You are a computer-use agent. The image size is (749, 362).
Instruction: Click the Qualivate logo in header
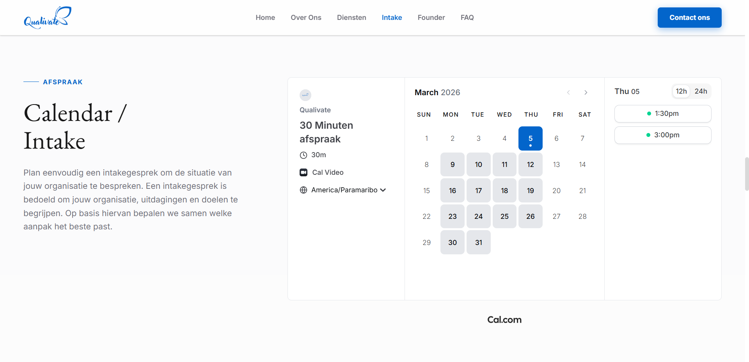pyautogui.click(x=47, y=18)
